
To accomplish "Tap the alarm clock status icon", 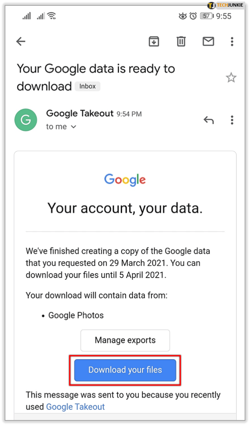I will (193, 16).
